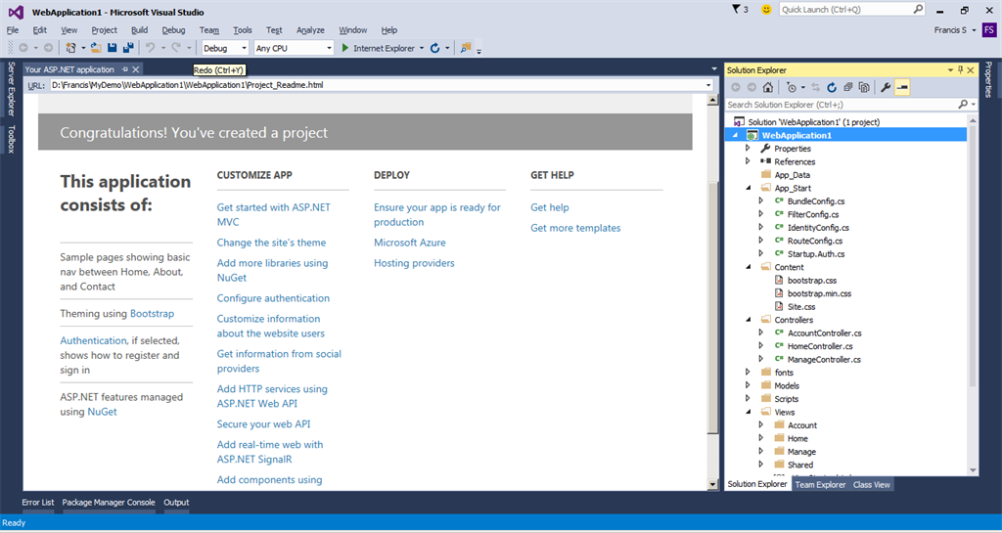
Task: Click the Navigate Backward toolbar icon
Action: click(x=23, y=48)
